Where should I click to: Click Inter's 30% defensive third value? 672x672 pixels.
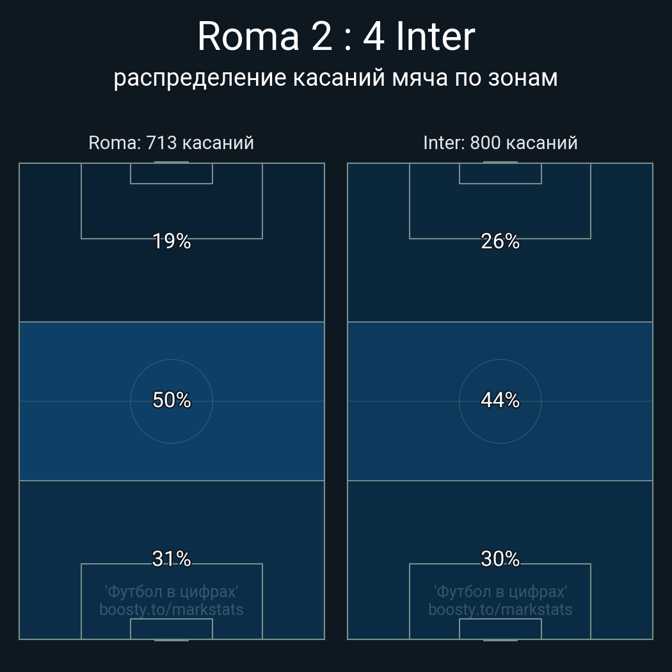500,559
